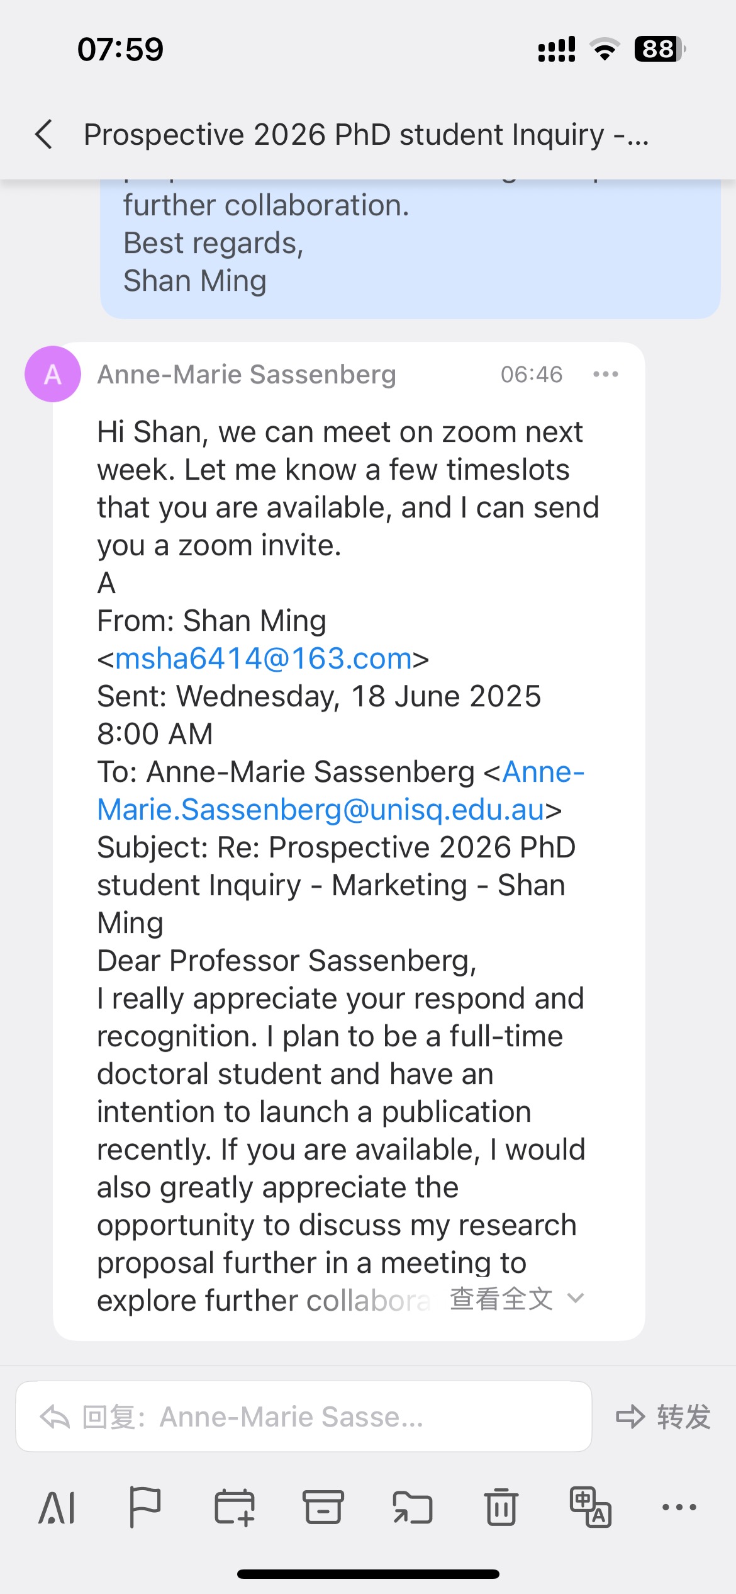Tap sender name Anne-Marie Sassenberg
736x1594 pixels.
247,375
